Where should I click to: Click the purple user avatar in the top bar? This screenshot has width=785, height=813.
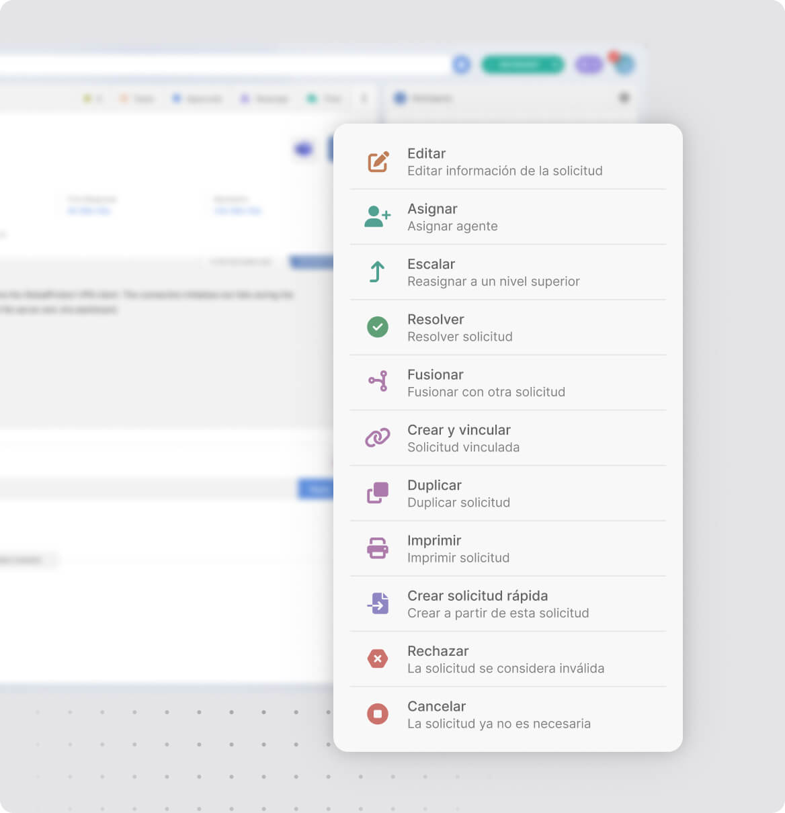pyautogui.click(x=588, y=65)
